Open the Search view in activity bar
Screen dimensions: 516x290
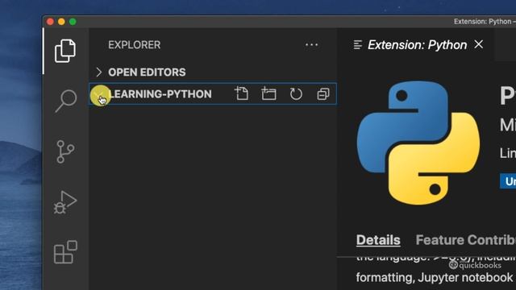(66, 101)
